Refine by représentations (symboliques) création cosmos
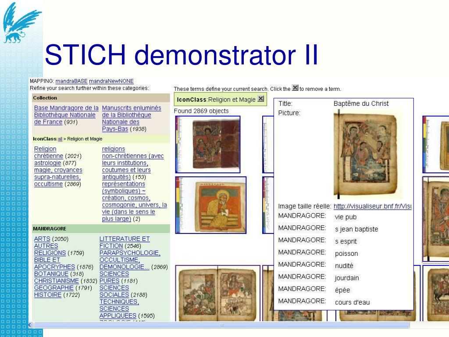 click(x=134, y=201)
